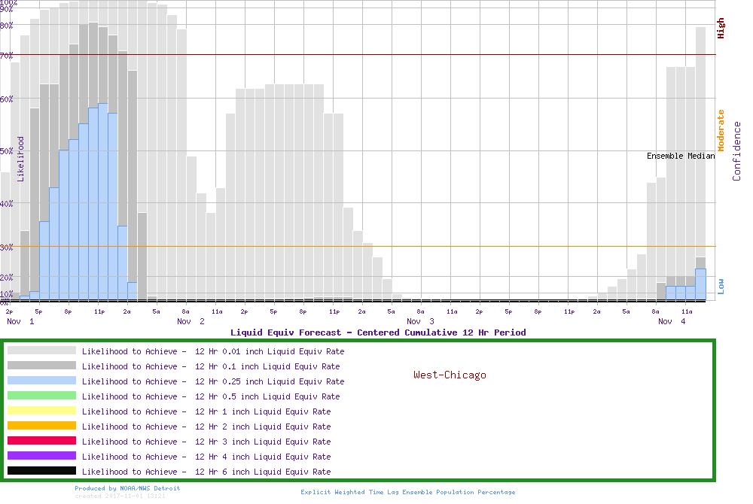Screen dimensions: 753x504
Task: Click the red 3 inch legend swatch
Action: (x=41, y=441)
